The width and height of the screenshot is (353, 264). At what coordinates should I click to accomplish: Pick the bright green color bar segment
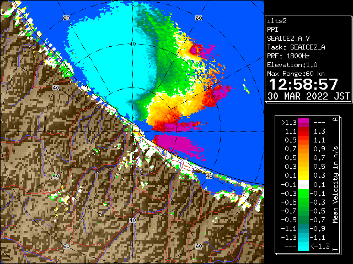(x=303, y=194)
